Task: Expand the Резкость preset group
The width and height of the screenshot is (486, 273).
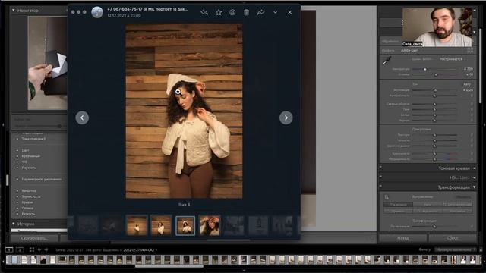Action: [x=17, y=214]
